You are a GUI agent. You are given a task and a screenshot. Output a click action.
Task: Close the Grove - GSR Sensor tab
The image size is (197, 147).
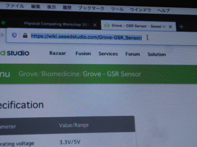point(170,27)
